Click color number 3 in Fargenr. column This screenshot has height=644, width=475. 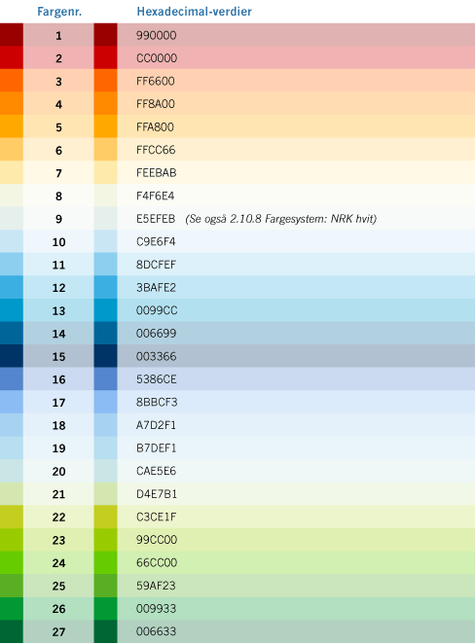58,82
